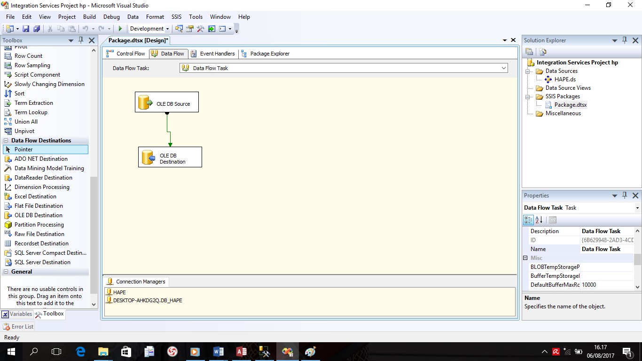Image resolution: width=642 pixels, height=361 pixels.
Task: Click the Categorized view icon in Properties
Action: pos(528,220)
